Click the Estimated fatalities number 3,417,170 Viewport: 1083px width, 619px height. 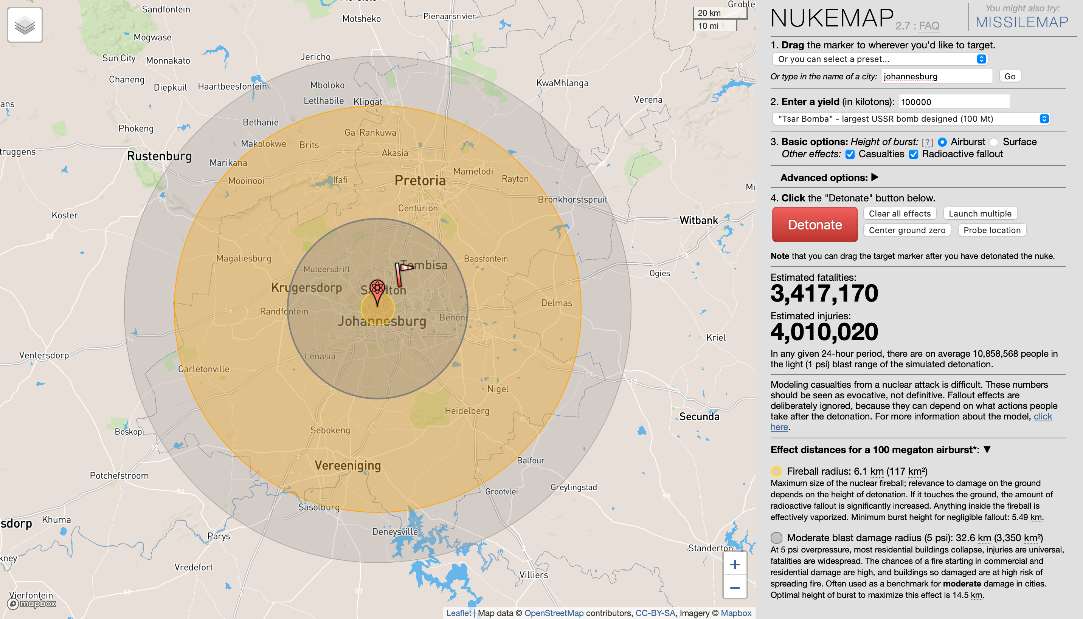coord(824,293)
